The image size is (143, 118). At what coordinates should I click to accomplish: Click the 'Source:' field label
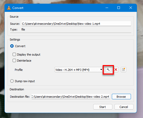coord(15,24)
